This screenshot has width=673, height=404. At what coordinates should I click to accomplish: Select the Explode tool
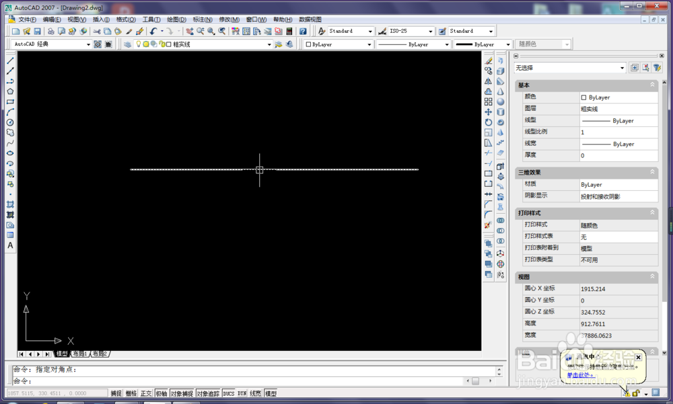pyautogui.click(x=489, y=225)
